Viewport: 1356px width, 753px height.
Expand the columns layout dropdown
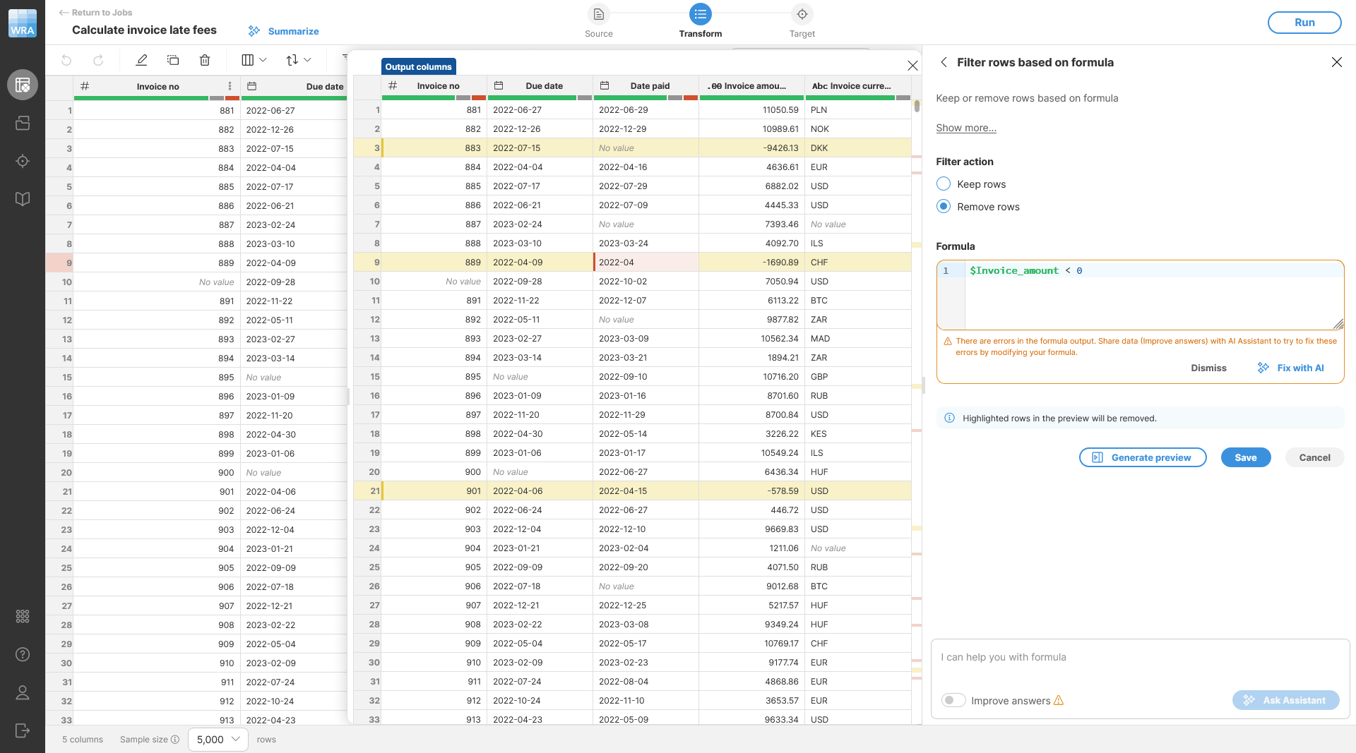point(254,60)
